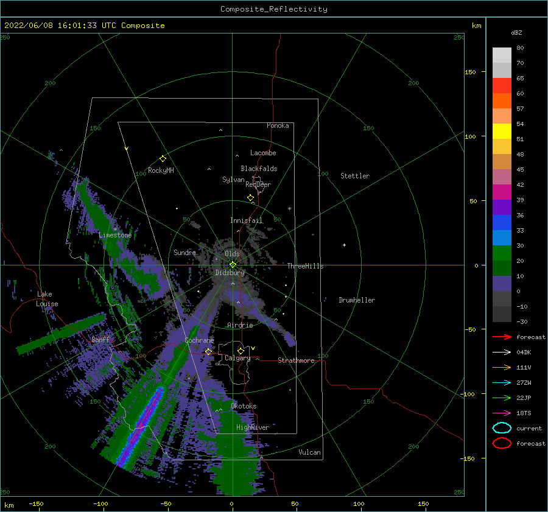Pick the orange 60 dBZ legend swatch
The height and width of the screenshot is (512, 548).
pos(502,101)
